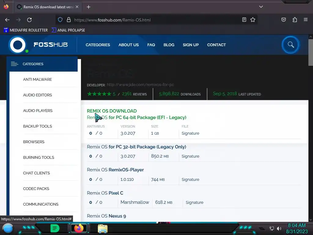The image size is (313, 235).
Task: Open Signature for Pixel C
Action: (195, 202)
